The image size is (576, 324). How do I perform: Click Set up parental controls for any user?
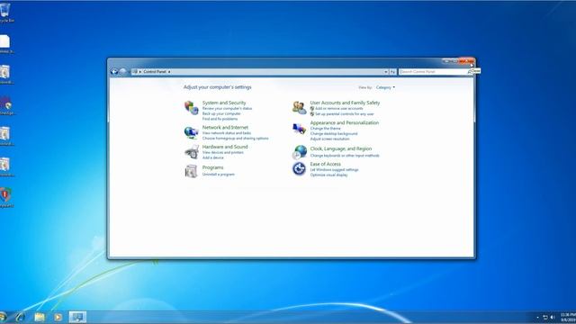[345, 114]
